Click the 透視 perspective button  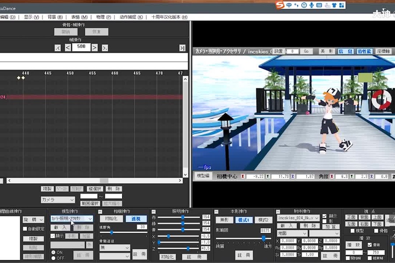click(136, 218)
